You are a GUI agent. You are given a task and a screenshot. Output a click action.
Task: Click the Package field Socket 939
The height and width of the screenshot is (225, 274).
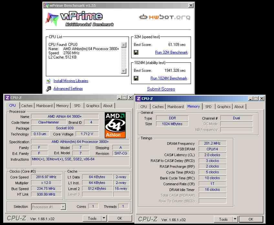pyautogui.click(x=65, y=128)
